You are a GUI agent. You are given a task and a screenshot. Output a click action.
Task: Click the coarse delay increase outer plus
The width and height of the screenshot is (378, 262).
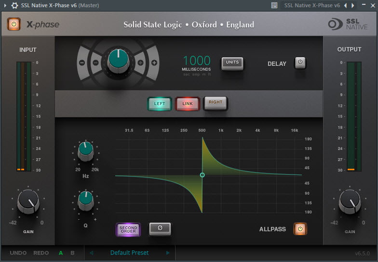click(x=154, y=63)
